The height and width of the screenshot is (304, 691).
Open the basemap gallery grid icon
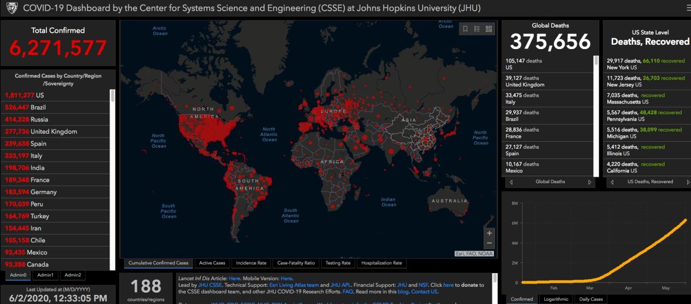(x=489, y=29)
